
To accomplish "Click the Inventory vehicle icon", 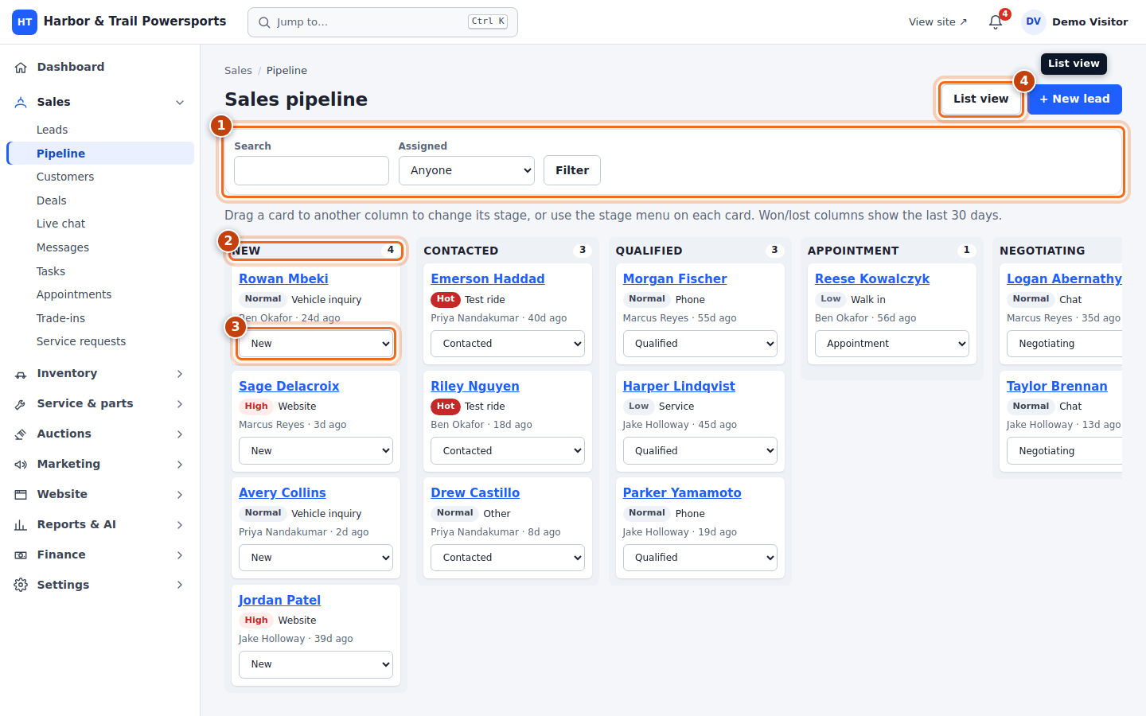I will (x=21, y=374).
